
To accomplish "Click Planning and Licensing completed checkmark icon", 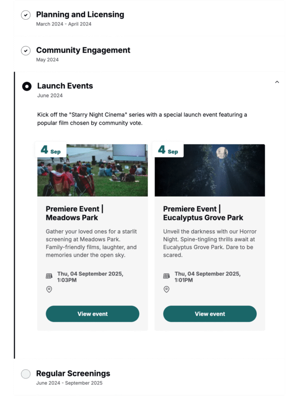I will [x=26, y=15].
